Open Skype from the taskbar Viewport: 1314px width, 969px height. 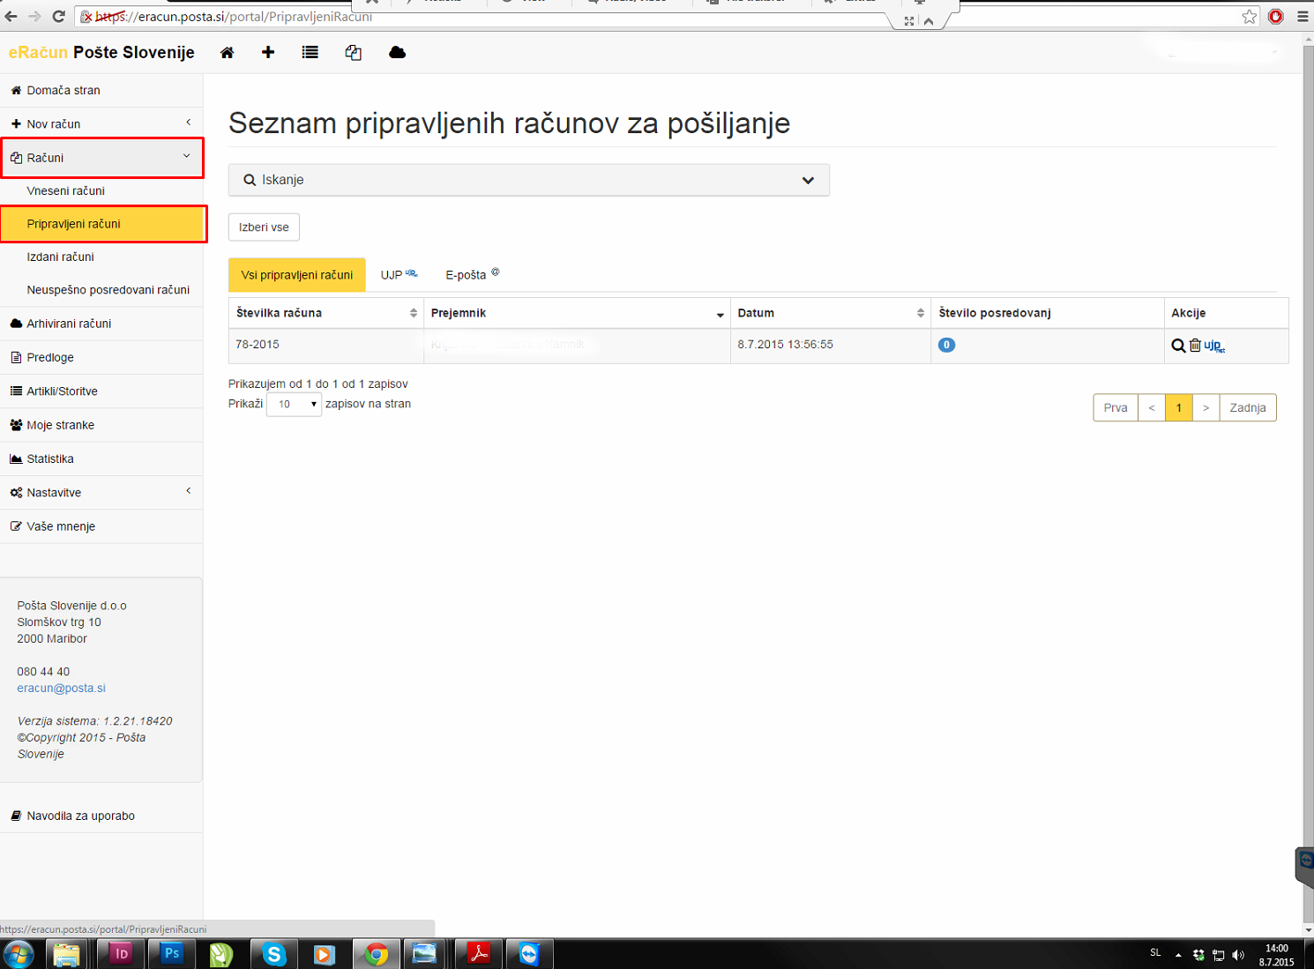(274, 954)
